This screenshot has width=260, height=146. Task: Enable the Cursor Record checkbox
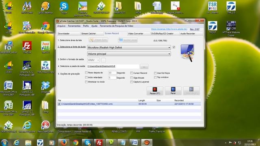click(132, 73)
